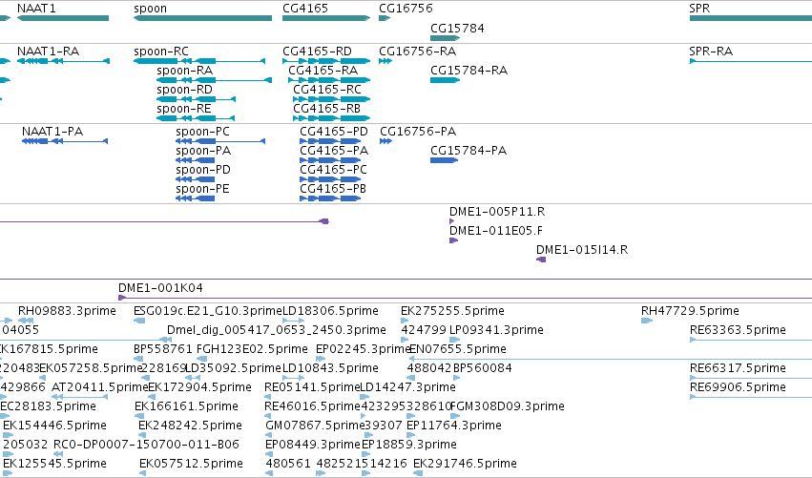Select the RE66317.5prime EST label
Image resolution: width=812 pixels, height=478 pixels.
point(738,368)
